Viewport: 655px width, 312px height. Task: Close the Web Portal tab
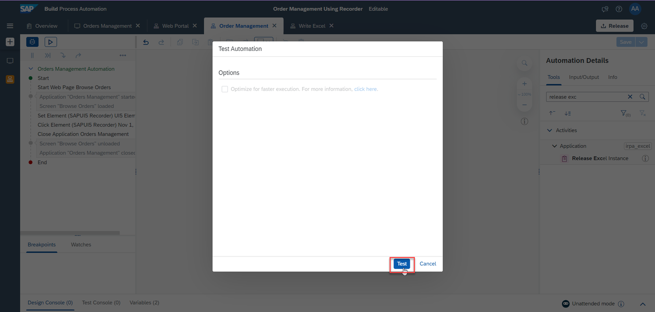195,26
